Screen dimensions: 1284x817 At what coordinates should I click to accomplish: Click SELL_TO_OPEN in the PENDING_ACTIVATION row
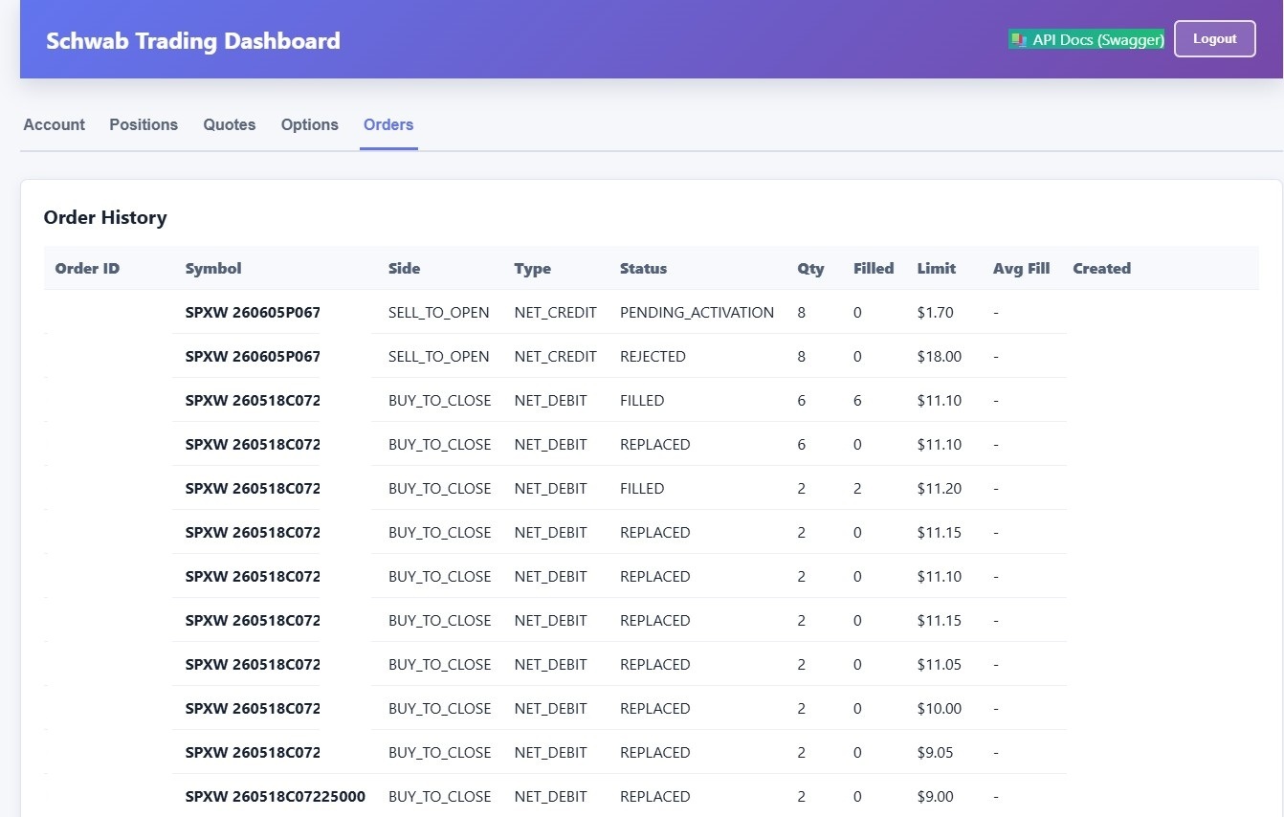tap(438, 313)
